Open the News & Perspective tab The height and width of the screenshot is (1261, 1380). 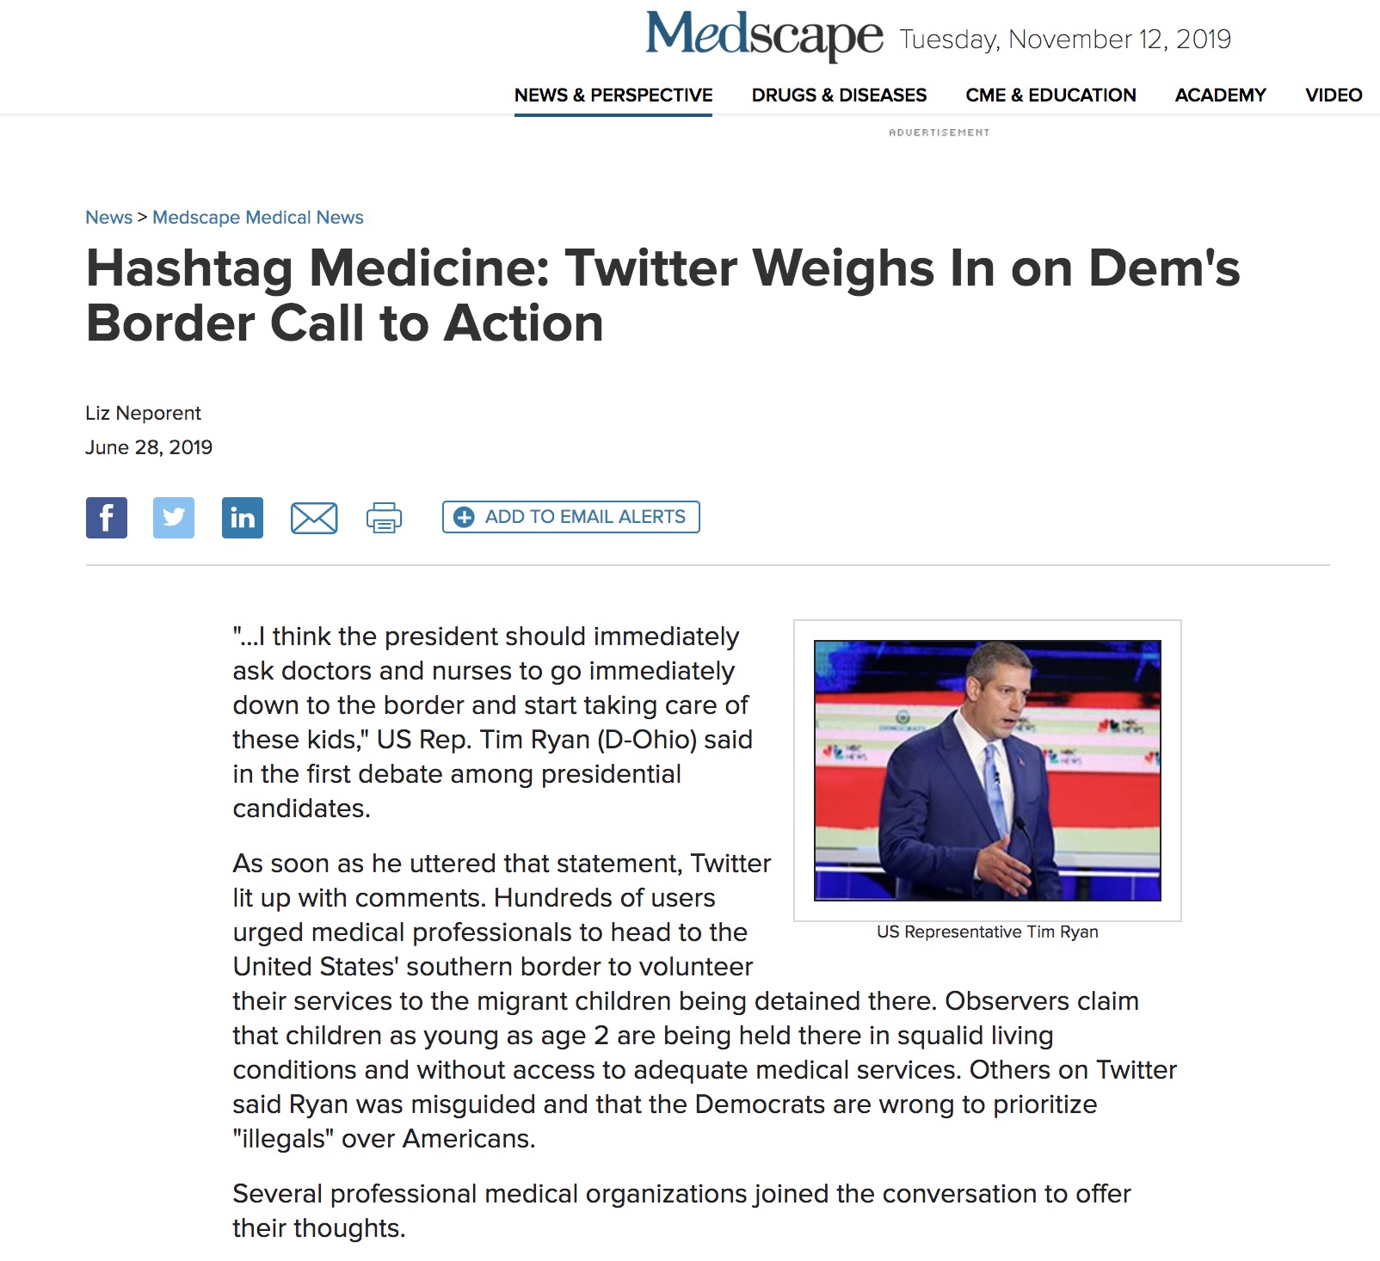[x=613, y=95]
